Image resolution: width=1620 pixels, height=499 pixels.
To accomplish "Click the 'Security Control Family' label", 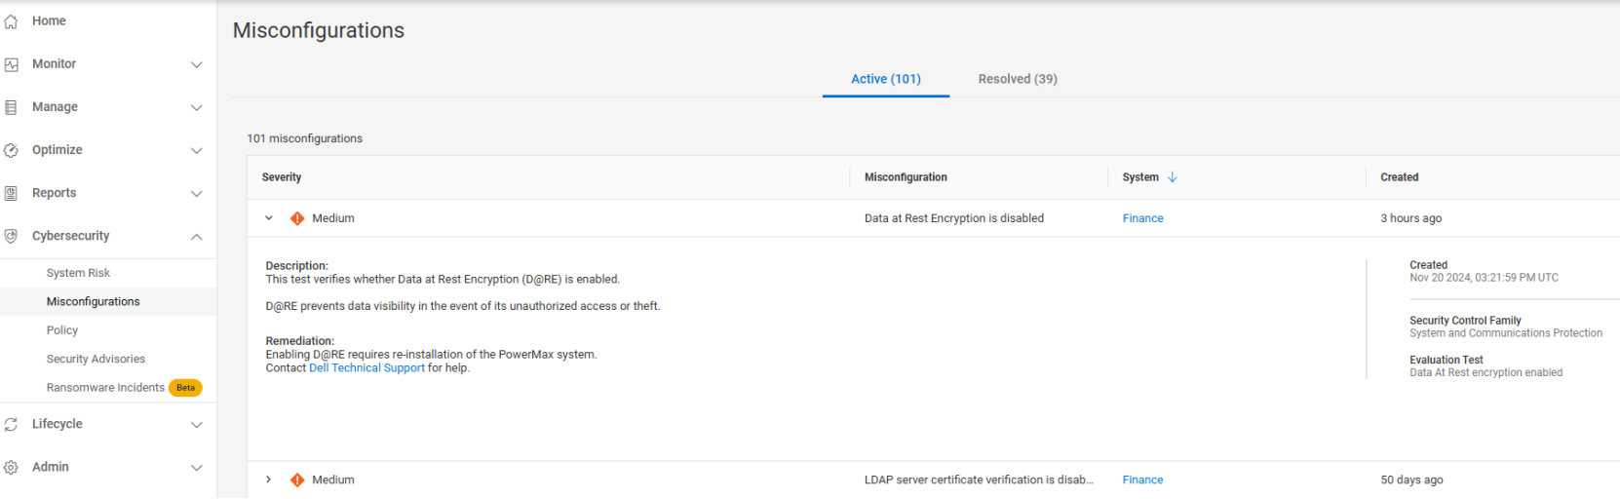I will pyautogui.click(x=1465, y=321).
